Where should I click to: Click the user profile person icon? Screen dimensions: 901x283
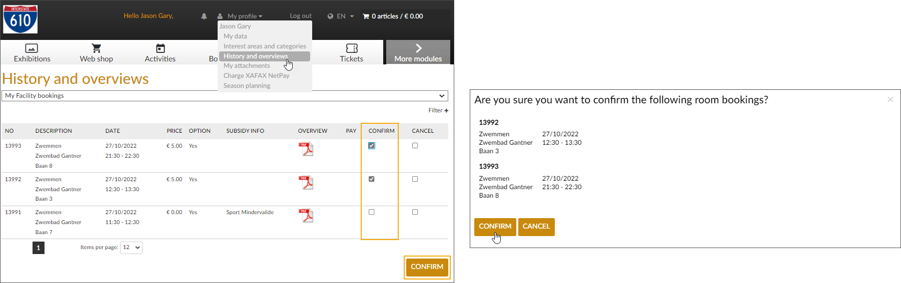coord(220,16)
